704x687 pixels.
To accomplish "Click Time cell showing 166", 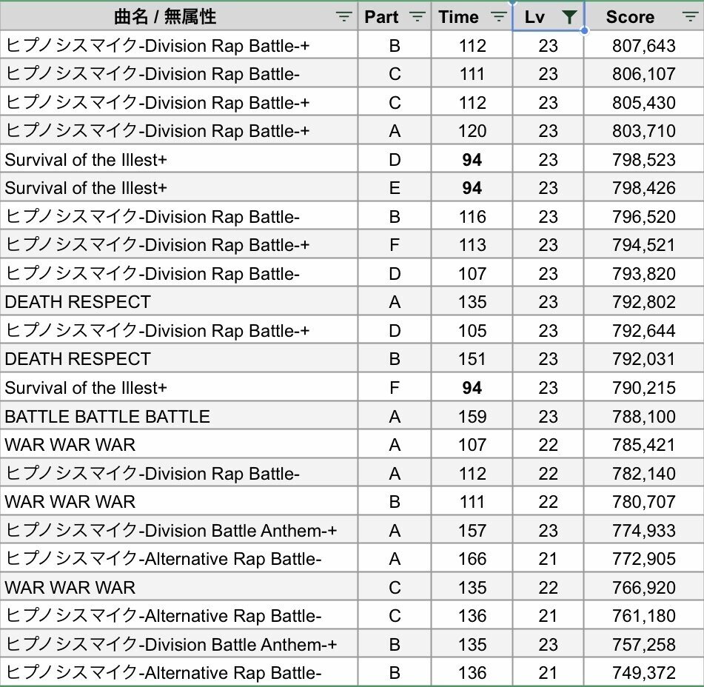I will (x=472, y=559).
